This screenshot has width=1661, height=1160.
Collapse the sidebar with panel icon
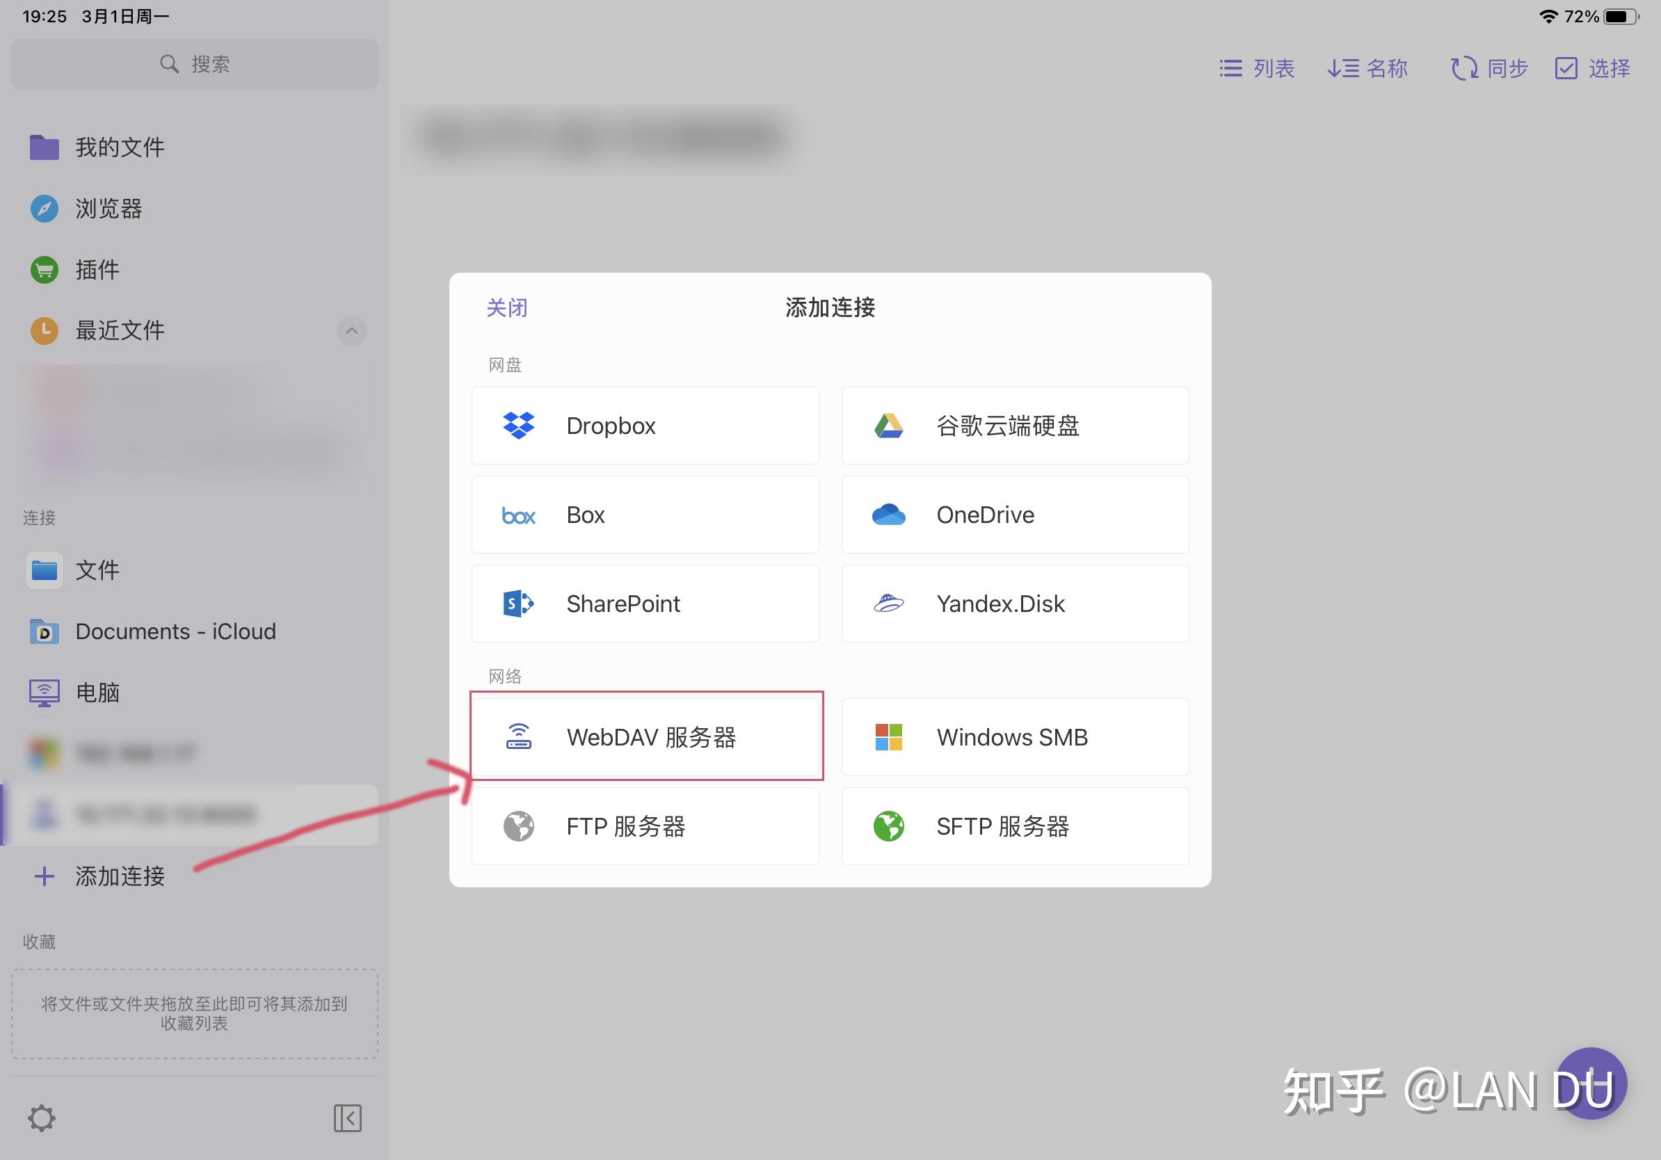pyautogui.click(x=347, y=1118)
